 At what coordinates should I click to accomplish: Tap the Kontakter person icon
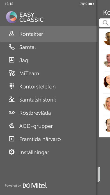pos(12,34)
